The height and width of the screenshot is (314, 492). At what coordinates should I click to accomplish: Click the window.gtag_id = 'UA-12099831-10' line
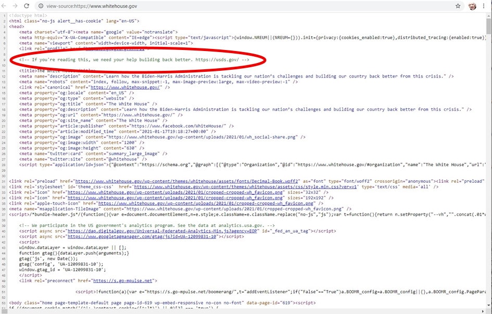point(62,270)
